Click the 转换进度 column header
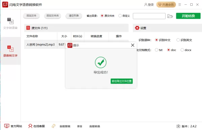The height and width of the screenshot is (130, 202). 96,36
